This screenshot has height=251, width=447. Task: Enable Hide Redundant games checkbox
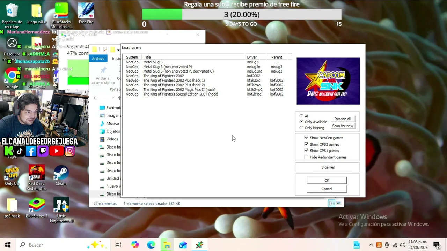point(306,157)
